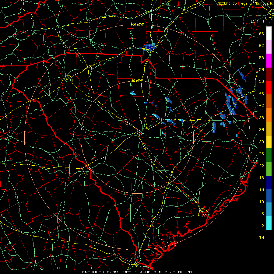Screen dimensions: 274x274
Task: Click the '100 NMI' range ring label
Action: tap(137, 24)
